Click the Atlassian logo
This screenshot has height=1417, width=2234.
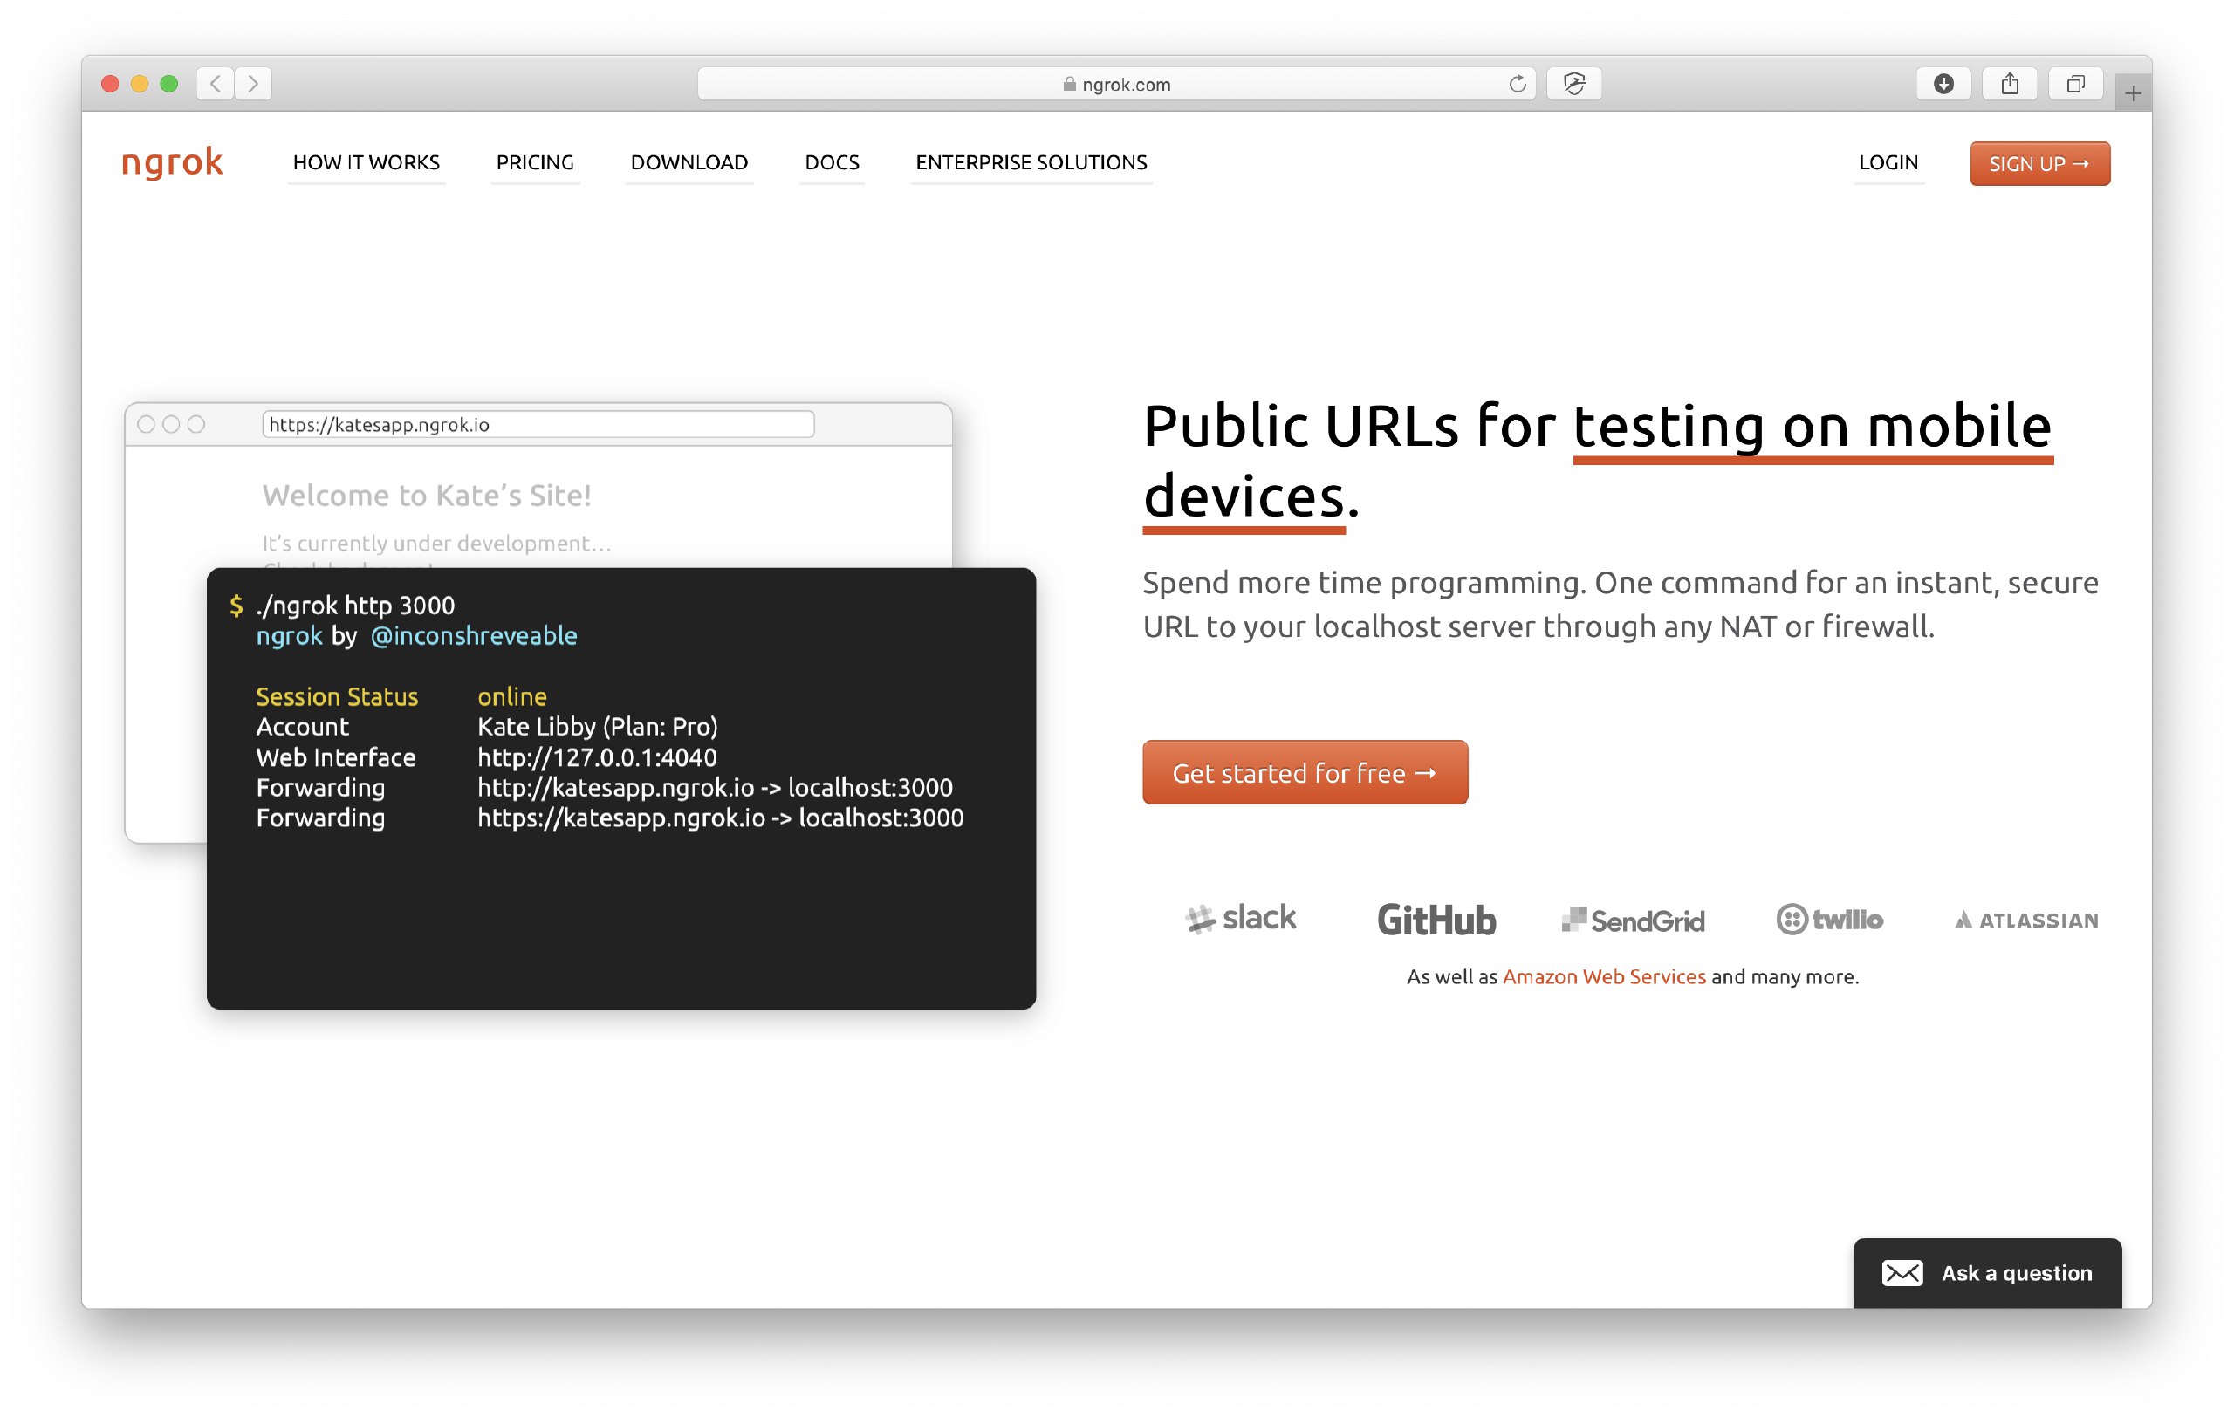pos(2026,921)
